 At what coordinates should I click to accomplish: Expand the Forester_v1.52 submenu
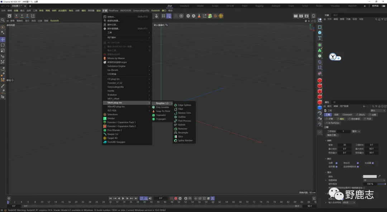(x=127, y=83)
